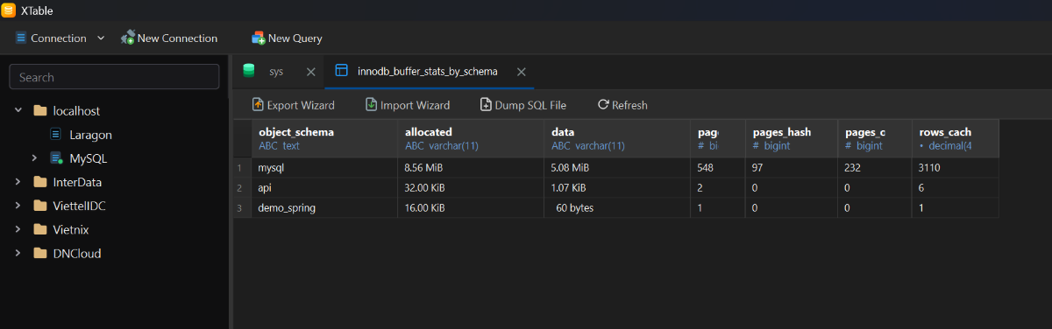Select the 5.08 MiB data cell
Screen dimensions: 1052x329
point(617,167)
